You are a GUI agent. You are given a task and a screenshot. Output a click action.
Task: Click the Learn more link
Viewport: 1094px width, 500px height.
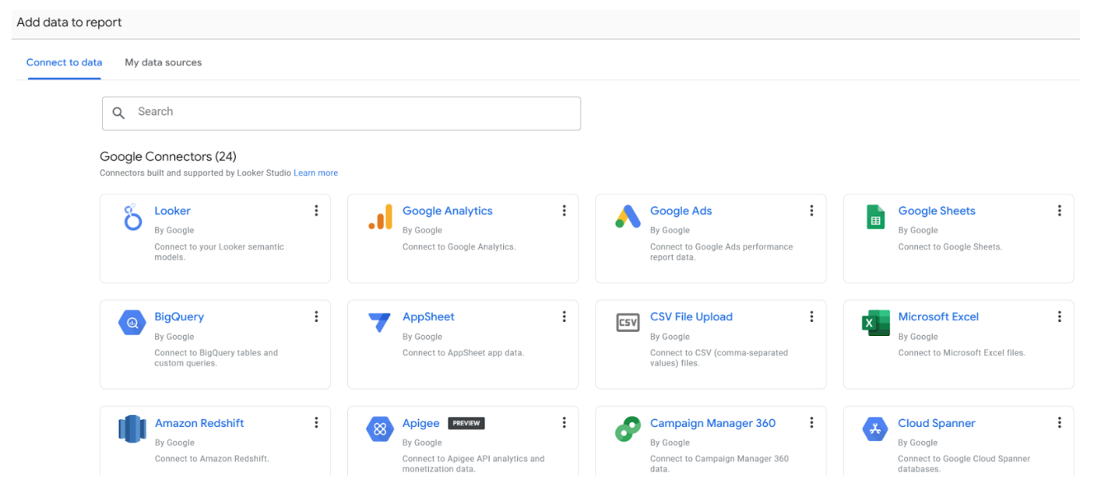point(315,173)
